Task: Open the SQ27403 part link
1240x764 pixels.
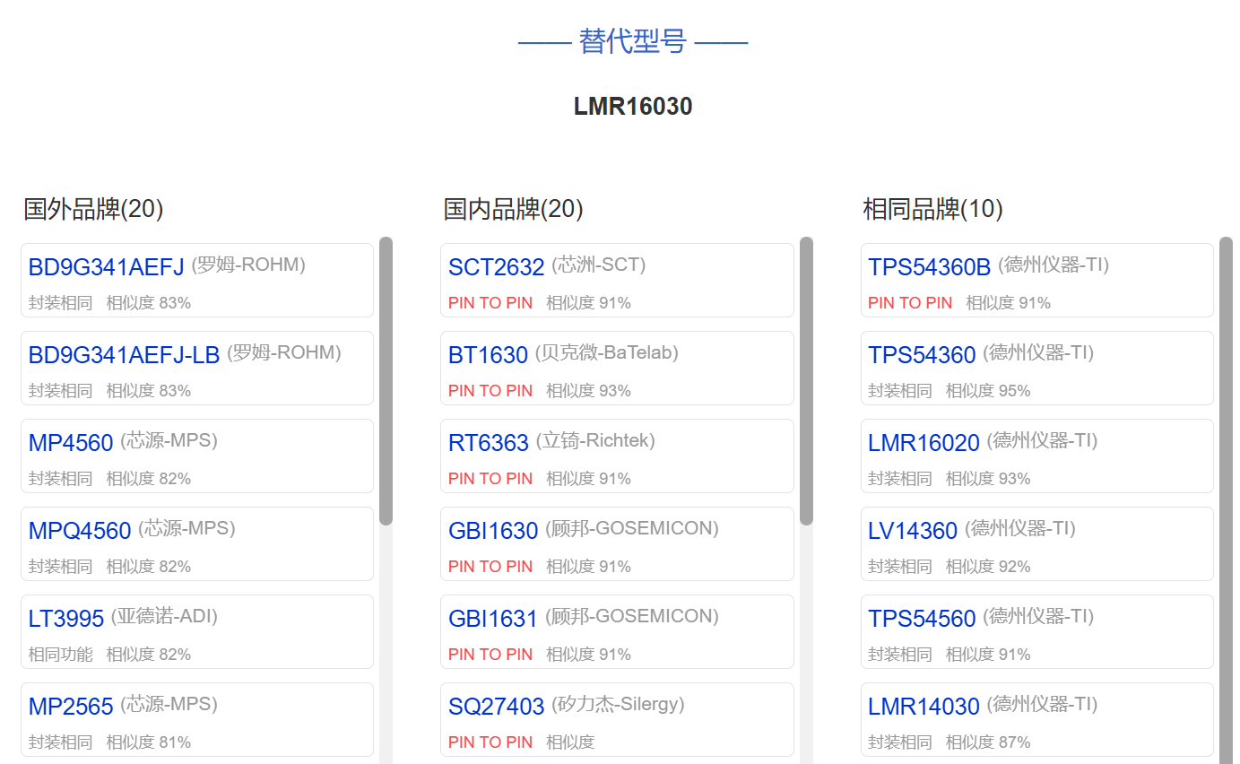Action: click(496, 707)
